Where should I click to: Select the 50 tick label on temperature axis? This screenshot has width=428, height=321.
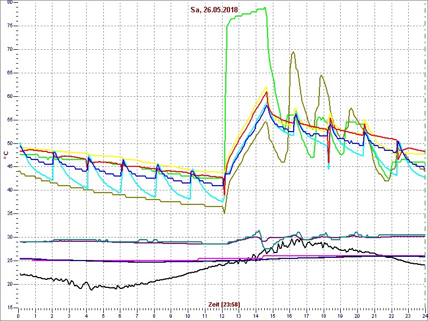point(10,143)
